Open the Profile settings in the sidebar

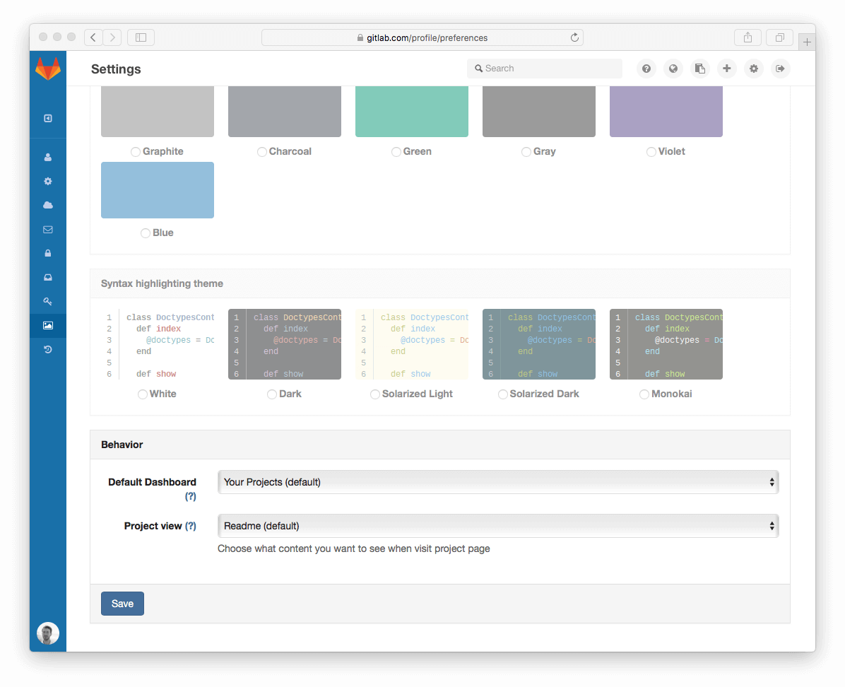pos(47,157)
